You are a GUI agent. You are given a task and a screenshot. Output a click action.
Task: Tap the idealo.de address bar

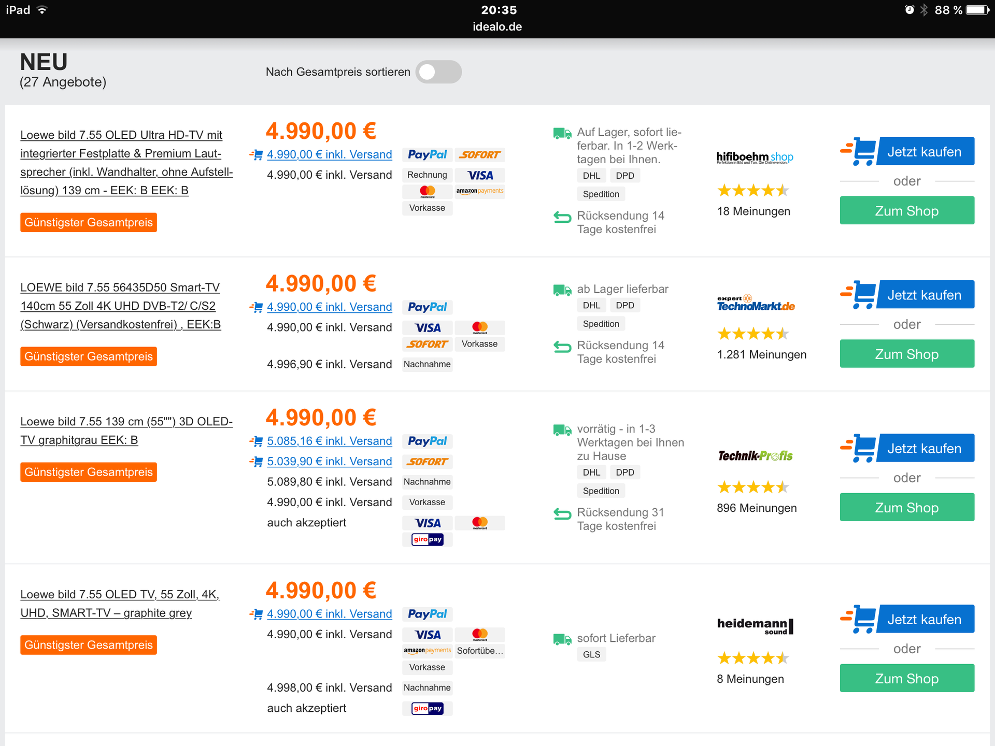(497, 27)
